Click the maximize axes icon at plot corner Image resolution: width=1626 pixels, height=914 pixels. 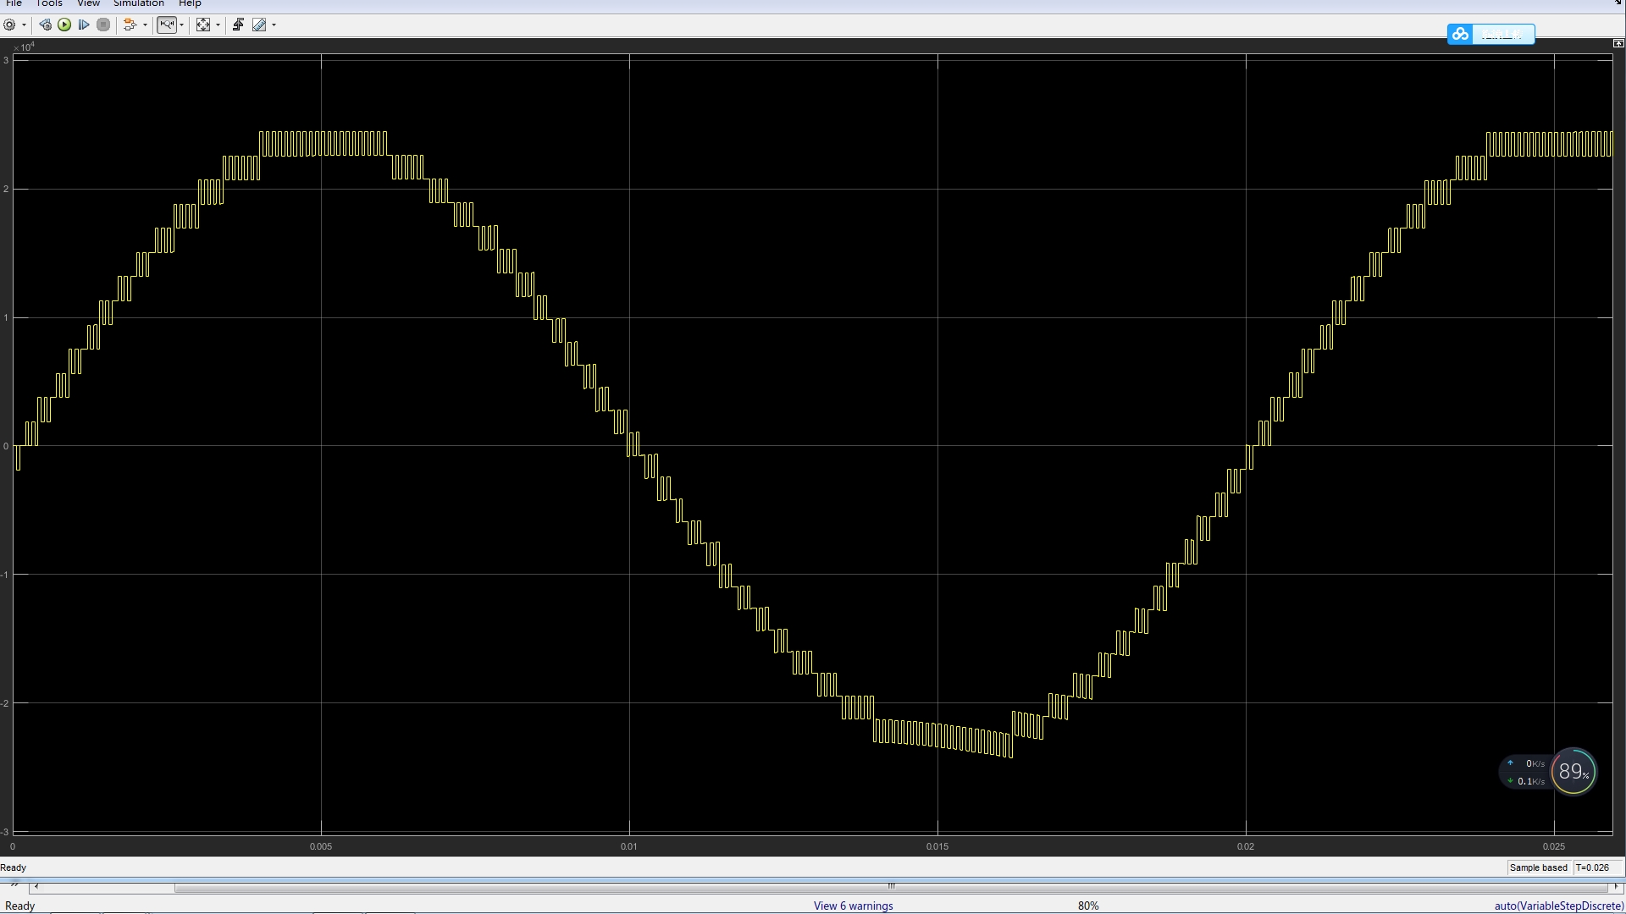pyautogui.click(x=1618, y=43)
